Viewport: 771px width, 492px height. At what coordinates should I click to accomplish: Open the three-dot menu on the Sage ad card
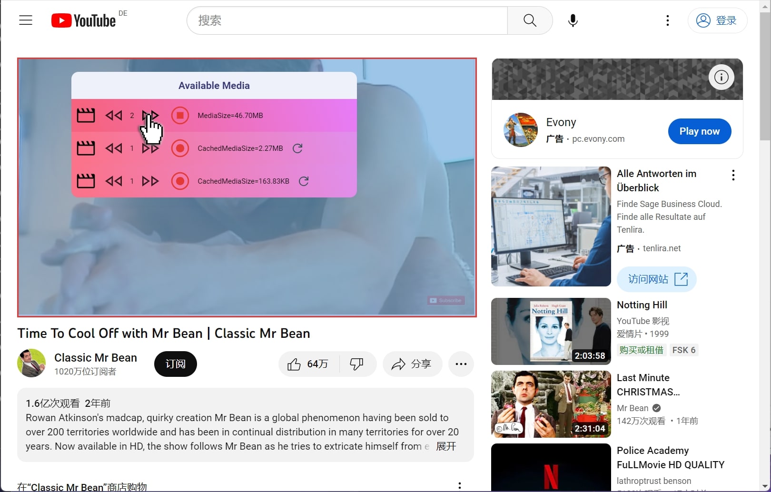[x=733, y=175]
